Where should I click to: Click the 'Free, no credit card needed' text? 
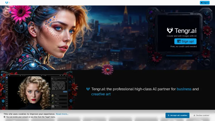(184, 47)
